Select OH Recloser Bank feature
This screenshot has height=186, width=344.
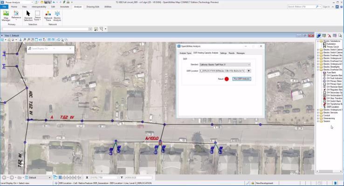[334, 87]
